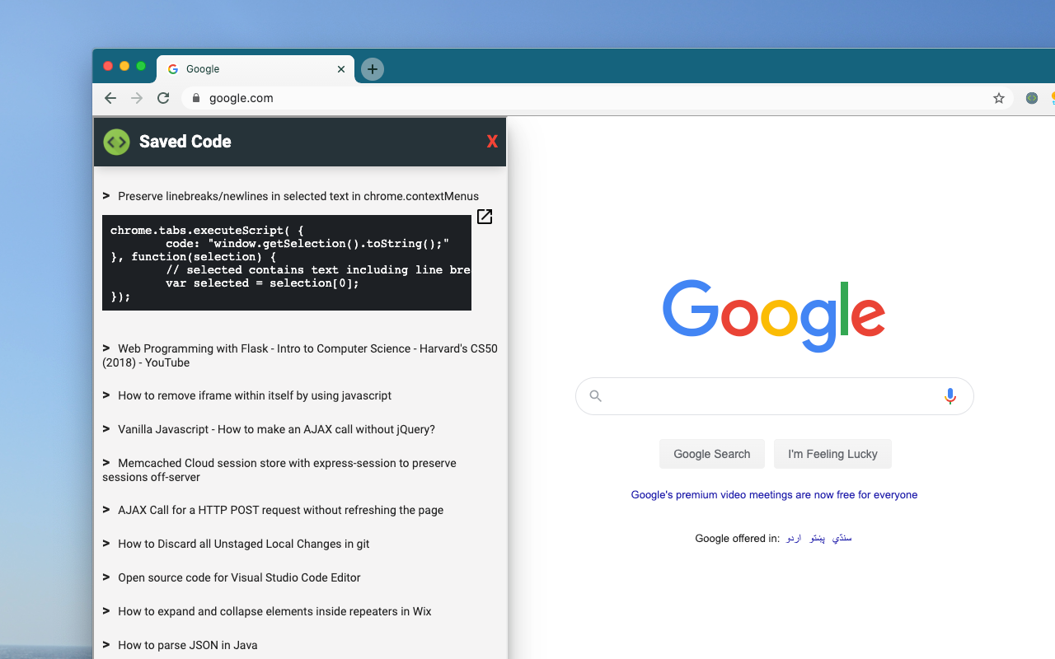
Task: Click 'Preserve linebreaks/newlines in selected text' title
Action: pyautogui.click(x=298, y=196)
